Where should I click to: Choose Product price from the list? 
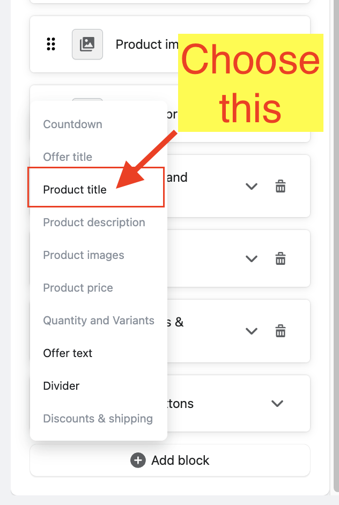click(x=78, y=288)
